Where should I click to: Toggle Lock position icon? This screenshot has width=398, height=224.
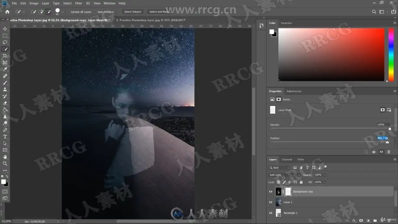(x=290, y=182)
